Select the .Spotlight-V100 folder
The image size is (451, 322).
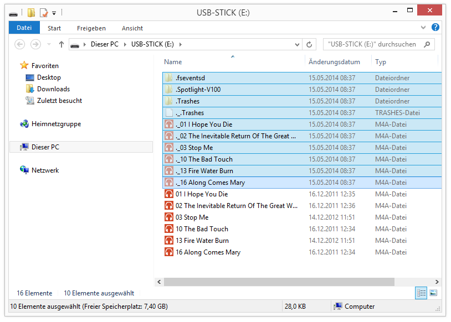198,90
